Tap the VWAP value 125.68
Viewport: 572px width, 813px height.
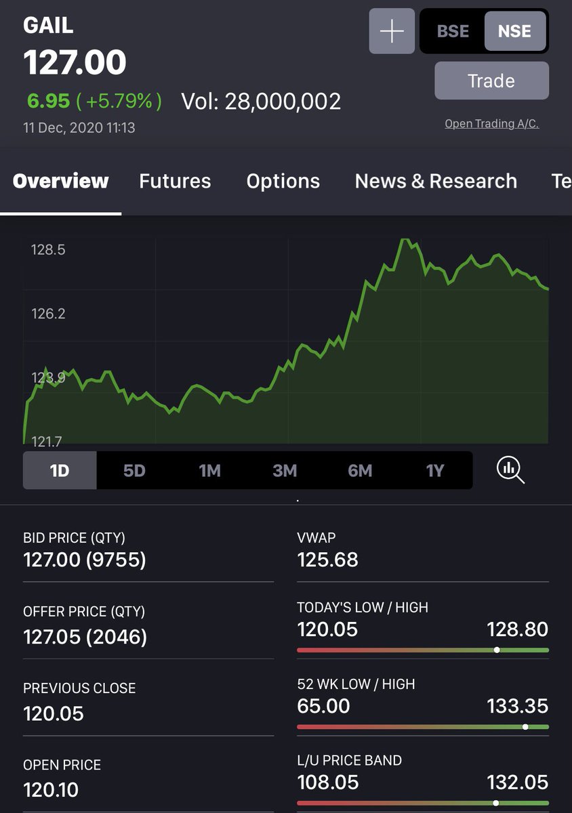[x=327, y=560]
